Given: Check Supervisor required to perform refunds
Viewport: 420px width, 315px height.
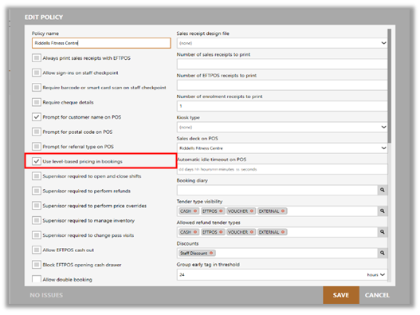Looking at the screenshot, I should click(x=37, y=191).
